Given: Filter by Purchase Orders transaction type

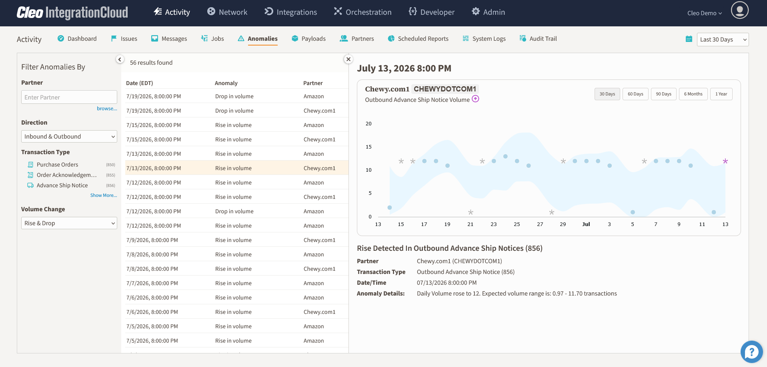Looking at the screenshot, I should pyautogui.click(x=57, y=165).
